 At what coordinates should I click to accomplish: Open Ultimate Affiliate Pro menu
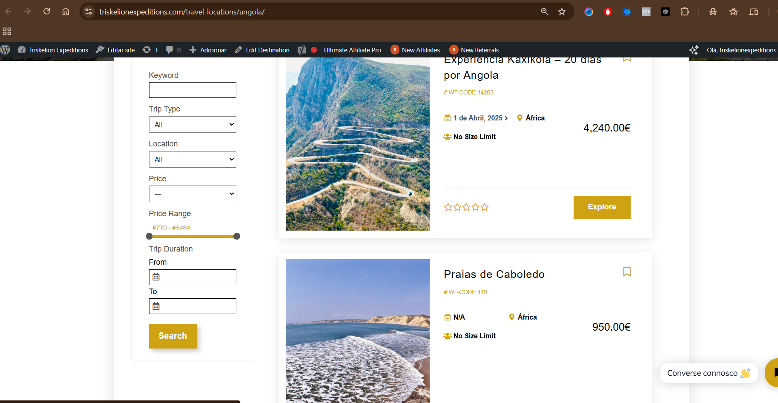coord(352,50)
